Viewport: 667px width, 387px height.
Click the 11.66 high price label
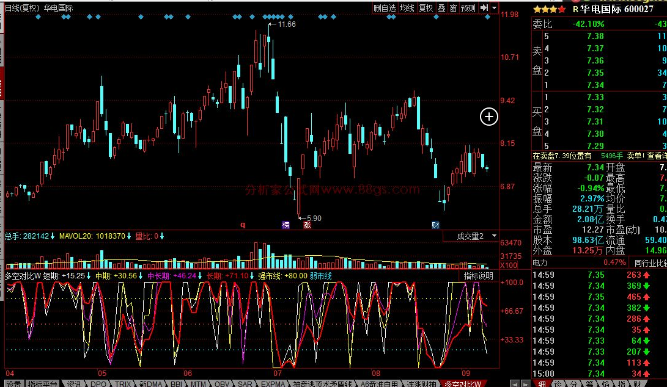tap(286, 24)
